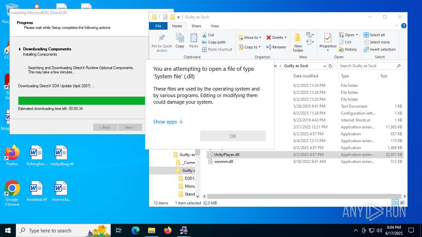Click the Rename command
The height and width of the screenshot is (237, 422).
tap(276, 47)
